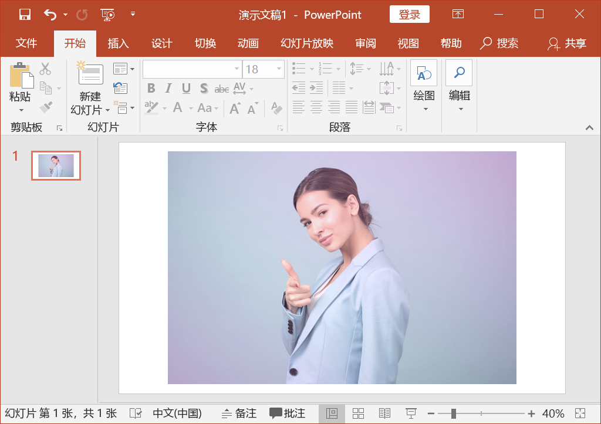The height and width of the screenshot is (424, 601).
Task: Switch to the 视图 ribbon tab
Action: [408, 43]
